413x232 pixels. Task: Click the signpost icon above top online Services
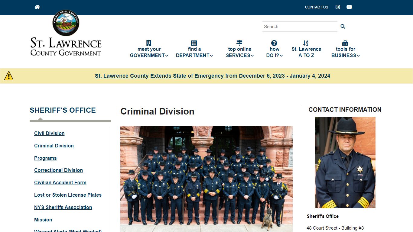[x=239, y=43]
